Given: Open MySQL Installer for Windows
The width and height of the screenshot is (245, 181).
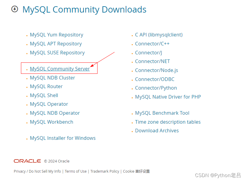Looking at the screenshot, I should (x=63, y=138).
